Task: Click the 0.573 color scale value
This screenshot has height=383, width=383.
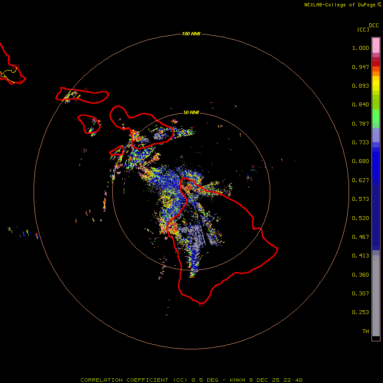Action: tap(360, 199)
